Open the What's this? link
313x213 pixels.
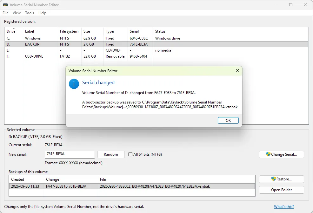click(284, 207)
